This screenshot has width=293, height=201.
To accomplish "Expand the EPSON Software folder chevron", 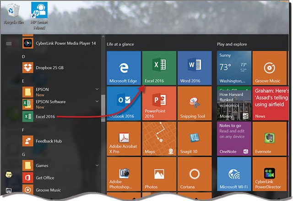I will (97, 101).
